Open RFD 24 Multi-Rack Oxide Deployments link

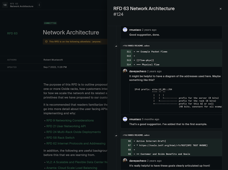pos(73,132)
